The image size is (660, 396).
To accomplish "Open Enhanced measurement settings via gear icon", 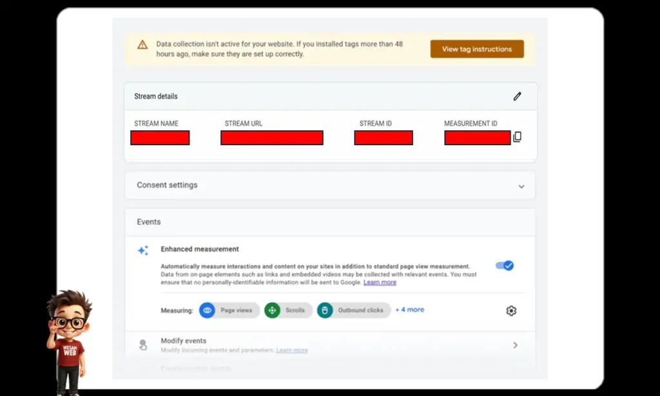I will [x=511, y=310].
